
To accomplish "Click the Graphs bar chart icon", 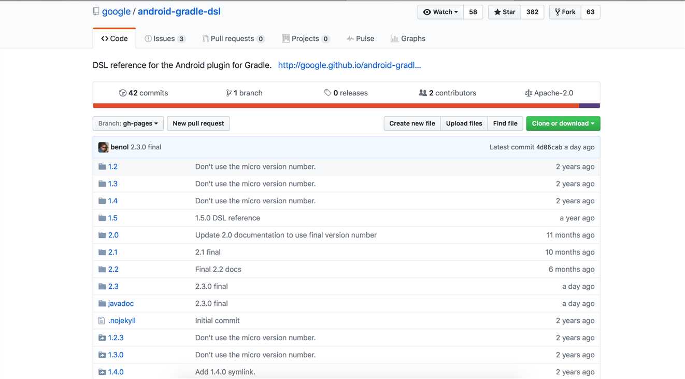I will [394, 38].
